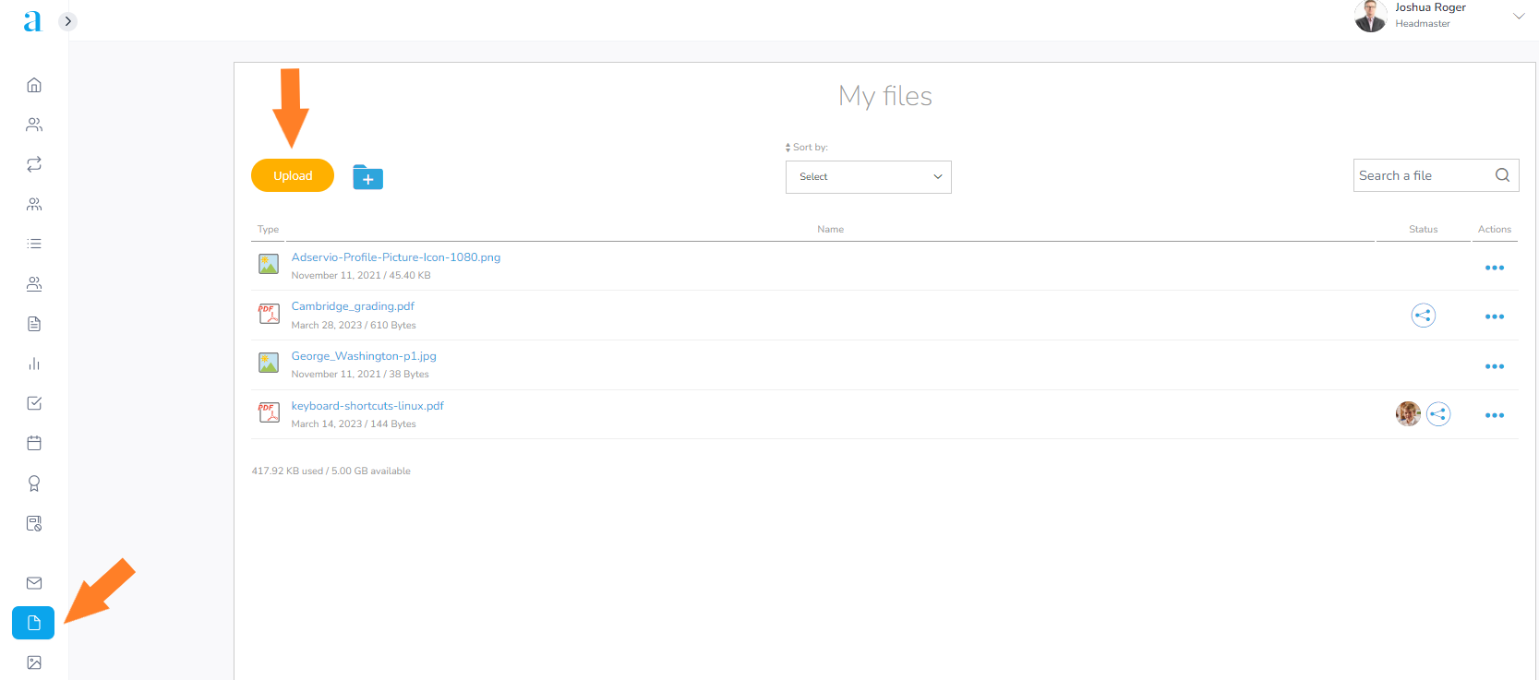Select the active My files sidebar icon
1539x680 pixels.
(x=33, y=623)
